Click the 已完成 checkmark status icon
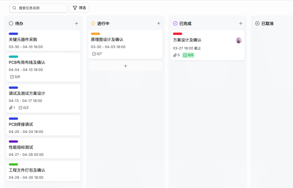This screenshot has width=293, height=188. [175, 24]
